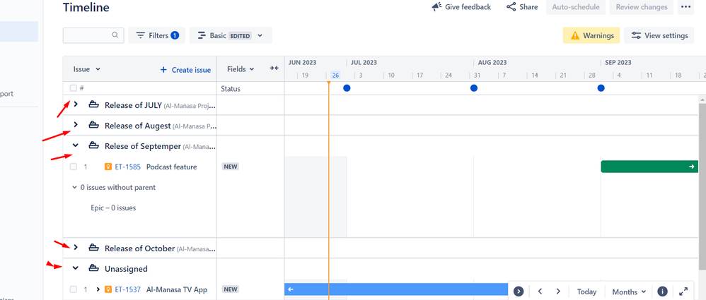This screenshot has width=706, height=300.
Task: Click the Share icon button
Action: click(522, 7)
